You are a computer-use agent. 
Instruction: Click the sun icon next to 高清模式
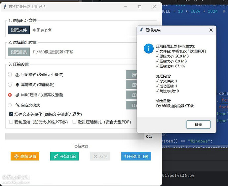coord(17,85)
